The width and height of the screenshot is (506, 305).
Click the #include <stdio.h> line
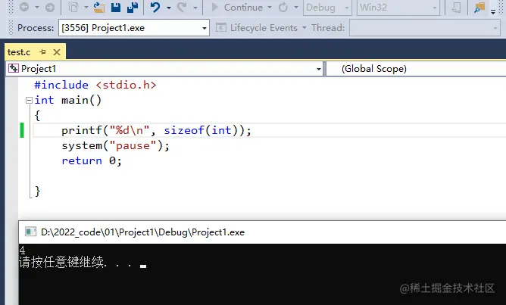tap(95, 85)
